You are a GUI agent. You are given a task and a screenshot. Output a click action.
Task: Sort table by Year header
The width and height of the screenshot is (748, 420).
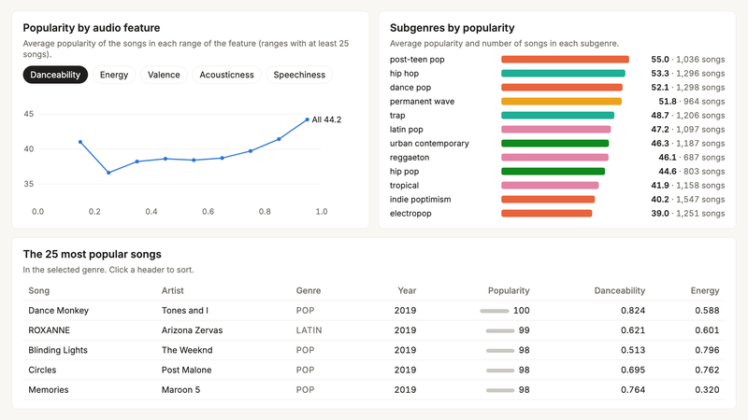tap(407, 290)
